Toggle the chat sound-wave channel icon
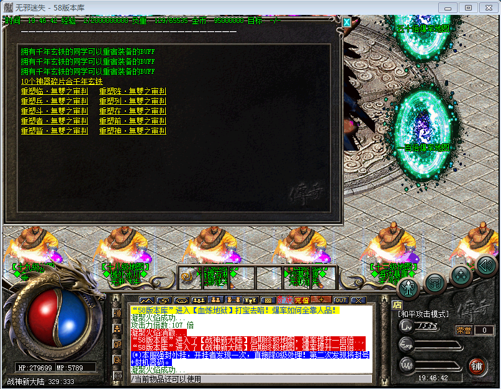This screenshot has height=389, width=501. tap(117, 313)
